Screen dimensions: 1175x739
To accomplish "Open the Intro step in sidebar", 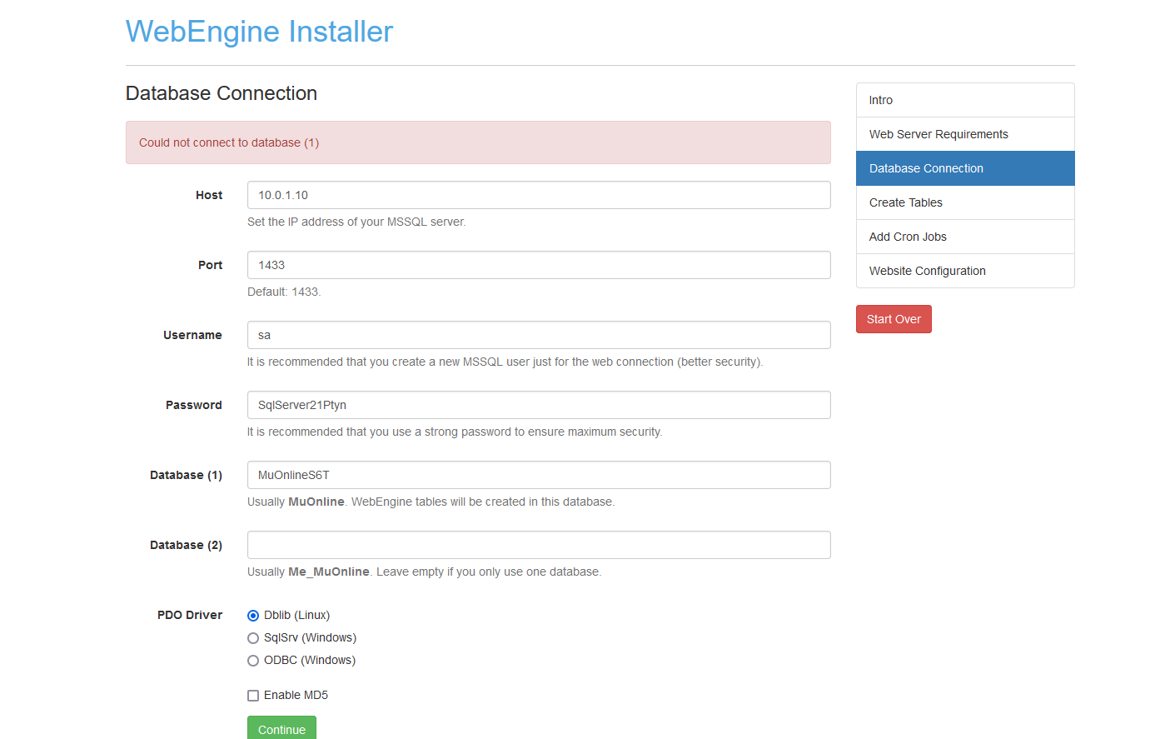I will click(964, 100).
